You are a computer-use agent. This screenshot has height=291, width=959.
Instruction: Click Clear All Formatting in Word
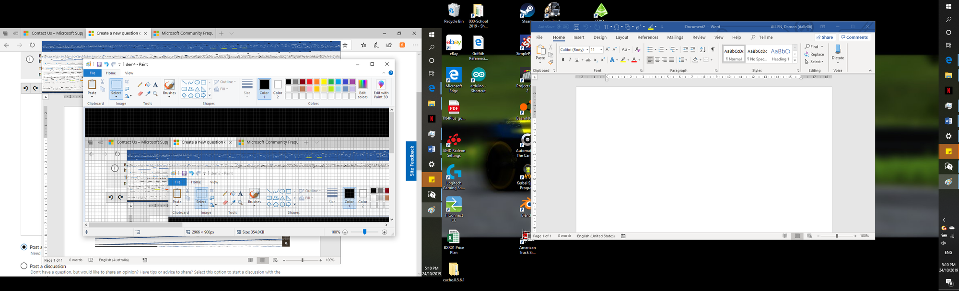pyautogui.click(x=638, y=49)
